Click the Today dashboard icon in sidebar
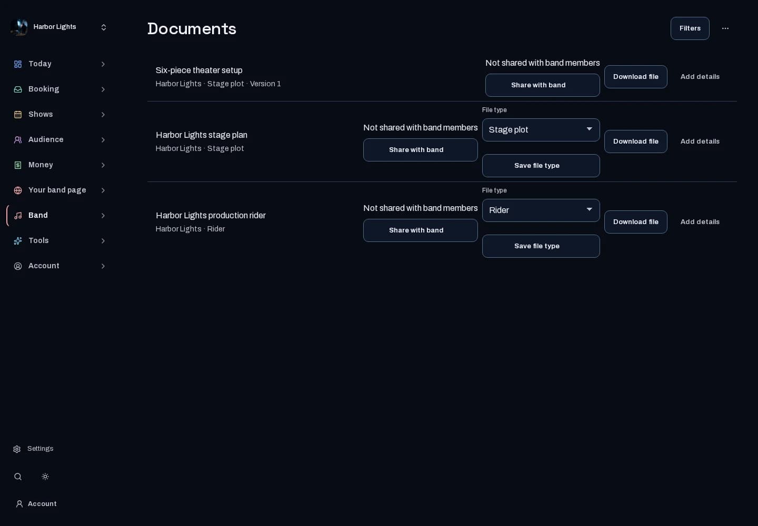The image size is (758, 526). pyautogui.click(x=18, y=64)
